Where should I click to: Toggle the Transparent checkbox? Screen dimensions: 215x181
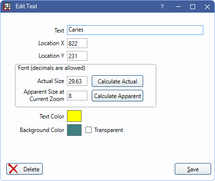point(88,130)
